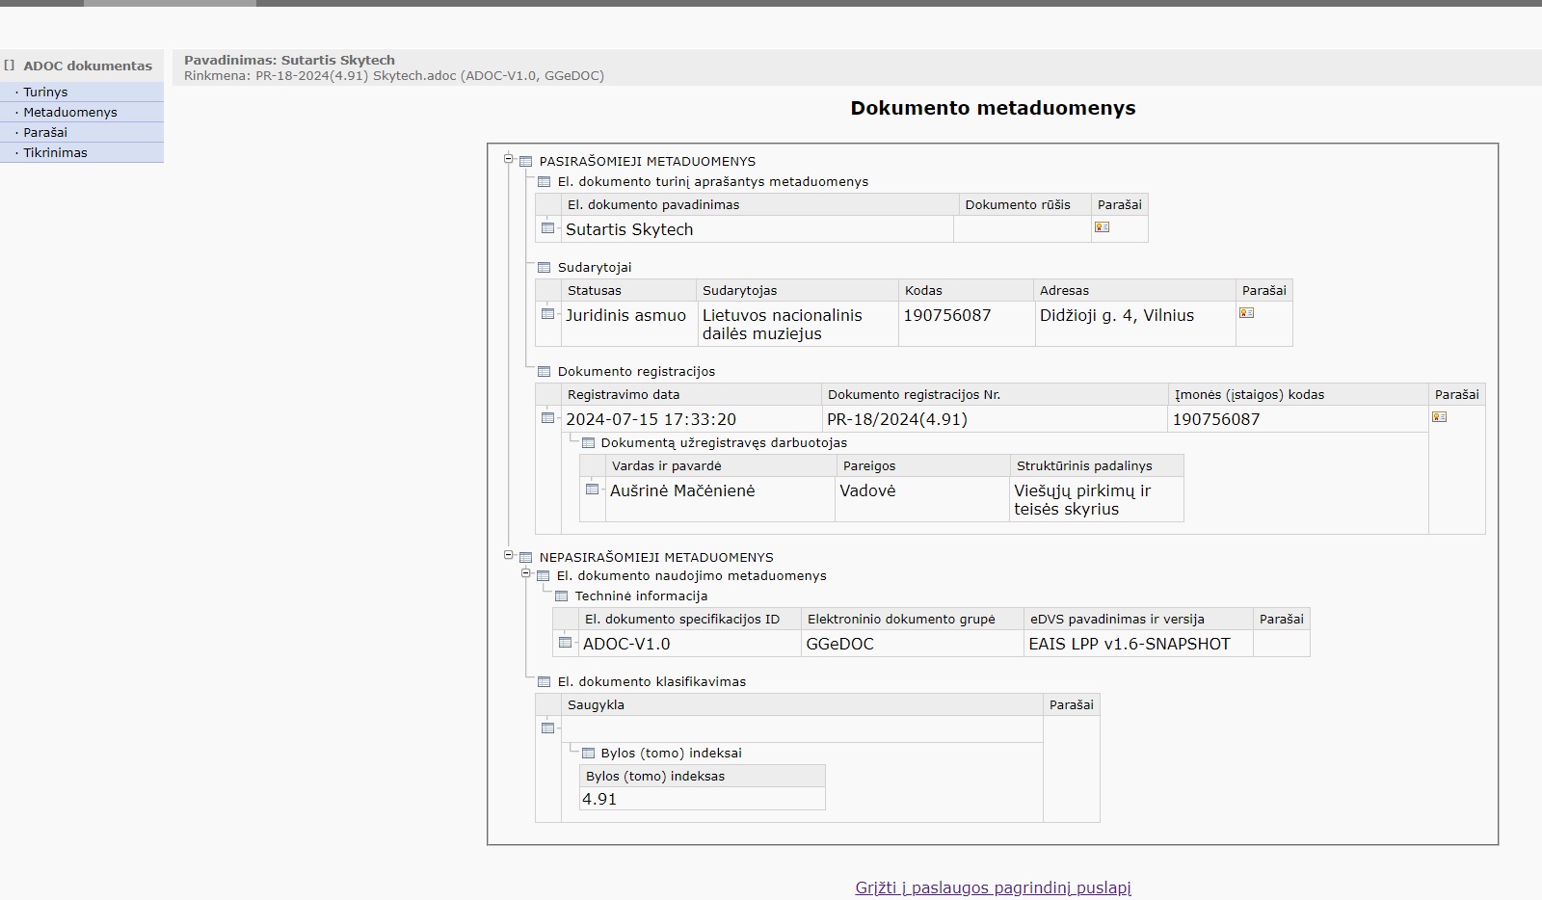This screenshot has width=1542, height=900.
Task: Select Tikrinimas in the sidebar menu
Action: click(55, 153)
